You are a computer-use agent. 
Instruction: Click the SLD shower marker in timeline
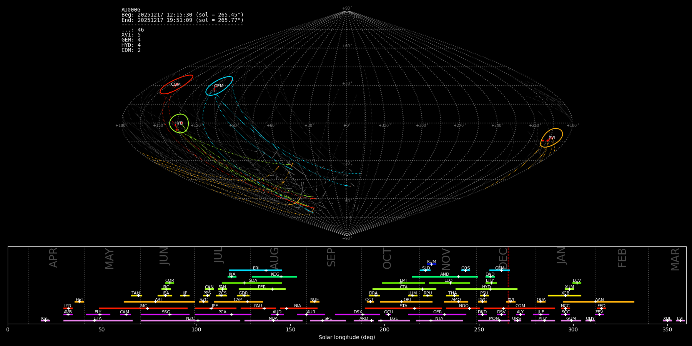(425, 270)
